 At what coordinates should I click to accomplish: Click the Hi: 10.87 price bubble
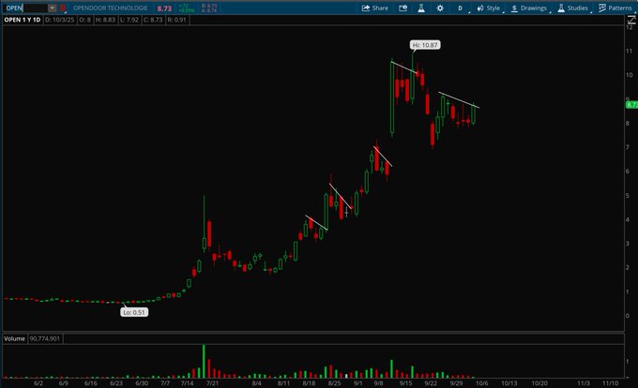click(425, 45)
